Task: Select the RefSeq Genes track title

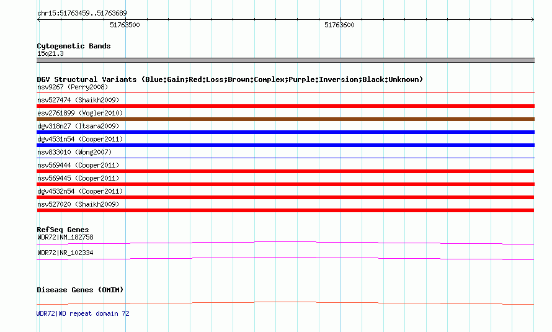Action: tap(63, 230)
